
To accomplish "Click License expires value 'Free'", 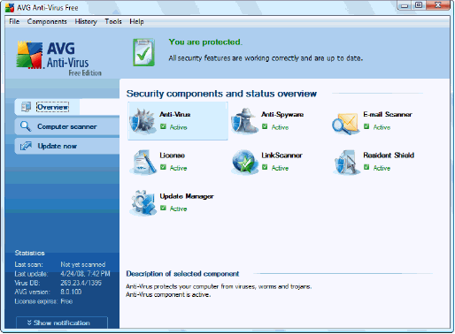I will coord(66,301).
